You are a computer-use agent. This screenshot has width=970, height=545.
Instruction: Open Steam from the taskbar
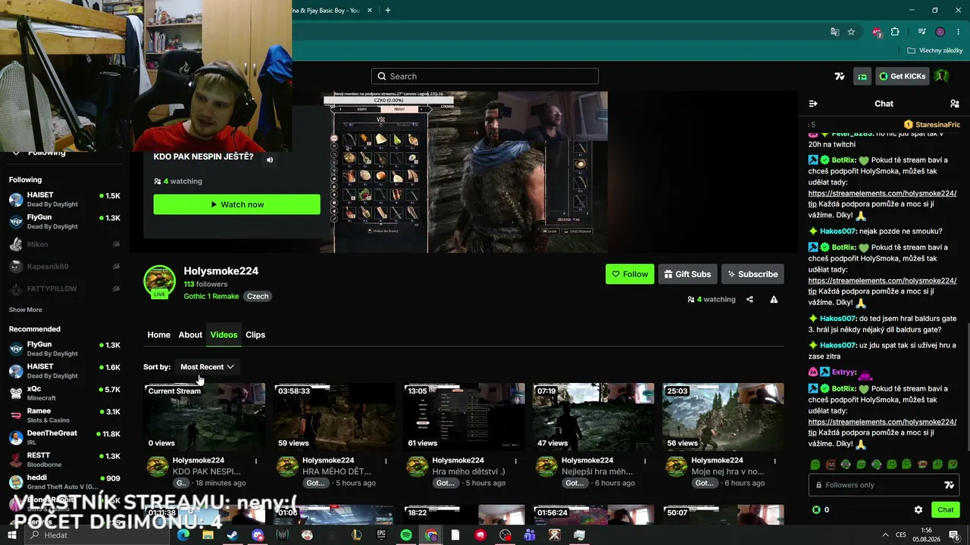coord(233,535)
